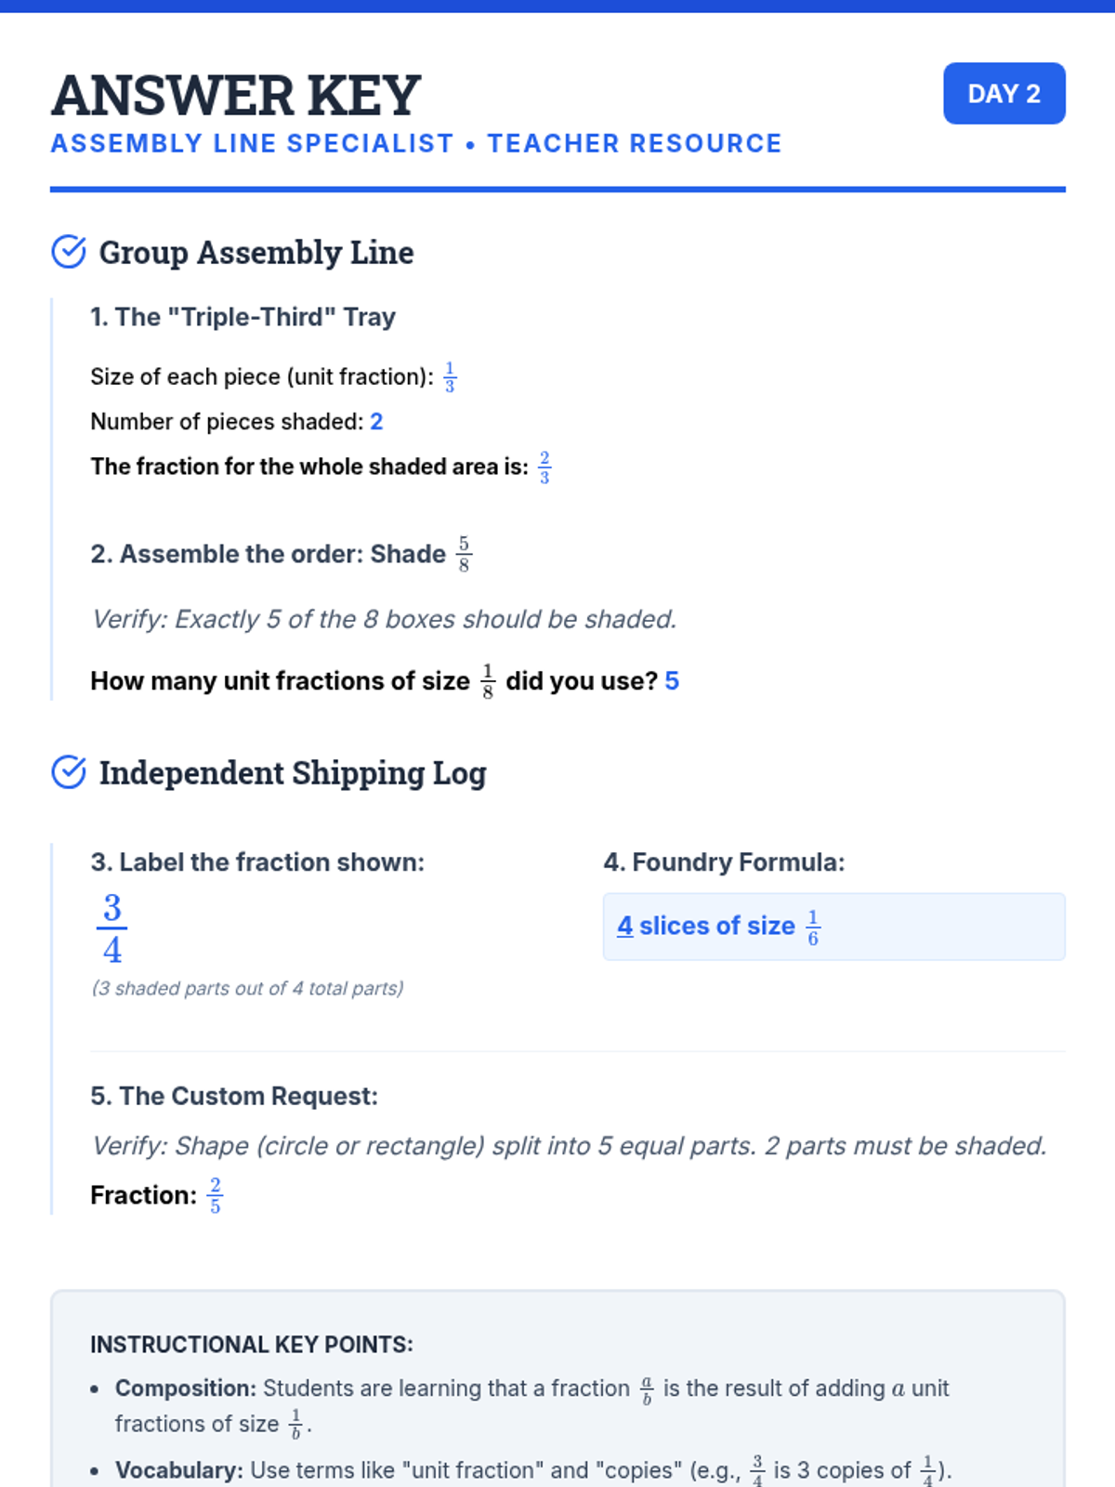Select the Triple-Third Tray question title
The width and height of the screenshot is (1115, 1487).
[243, 317]
